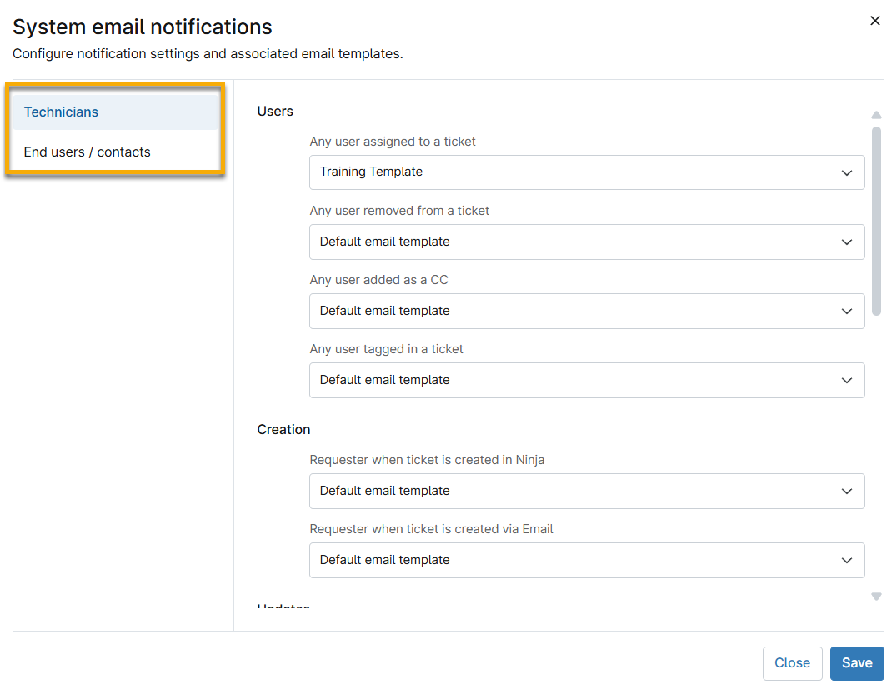Screen dimensions: 892x689
Task: Click the chevron for 'Requester when ticket is created in Ninja'
Action: [x=847, y=491]
